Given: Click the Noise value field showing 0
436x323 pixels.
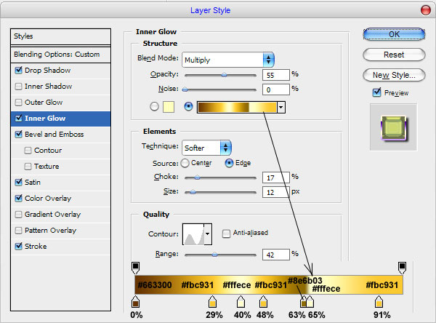Looking at the screenshot, I should tap(276, 89).
